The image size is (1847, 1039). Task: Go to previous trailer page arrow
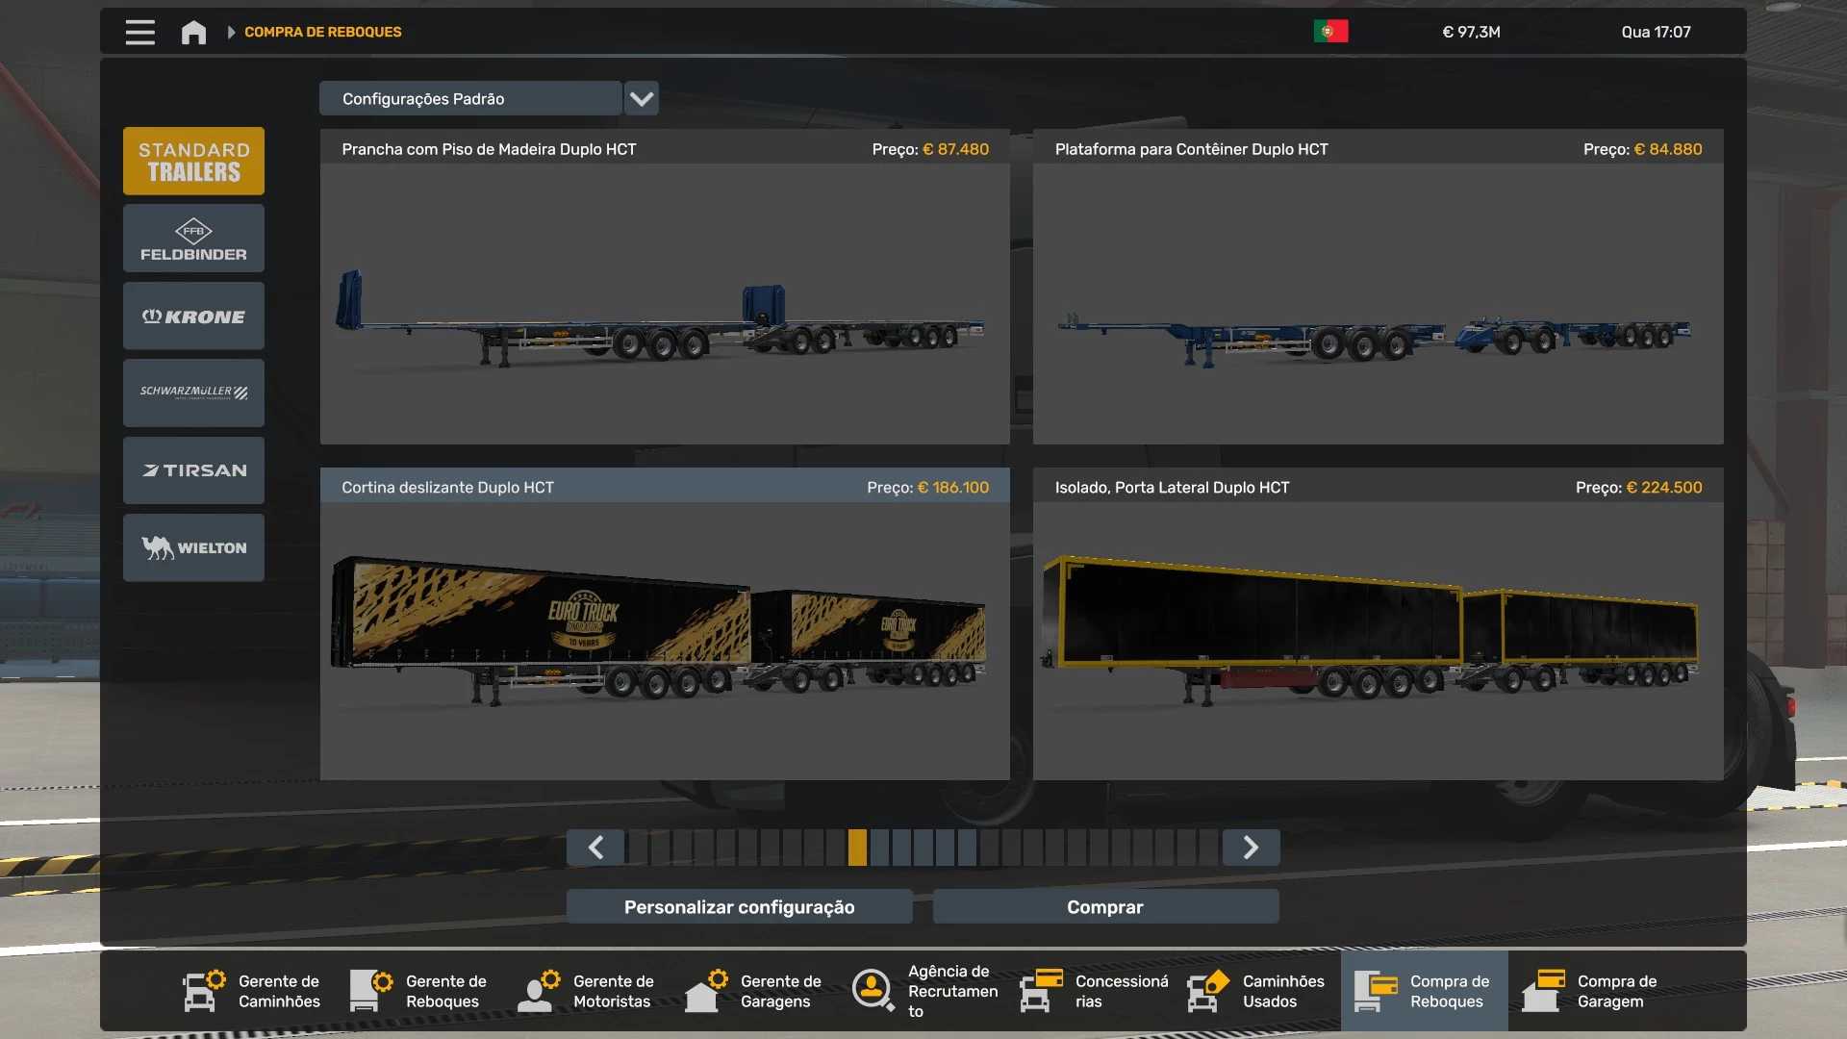point(595,848)
